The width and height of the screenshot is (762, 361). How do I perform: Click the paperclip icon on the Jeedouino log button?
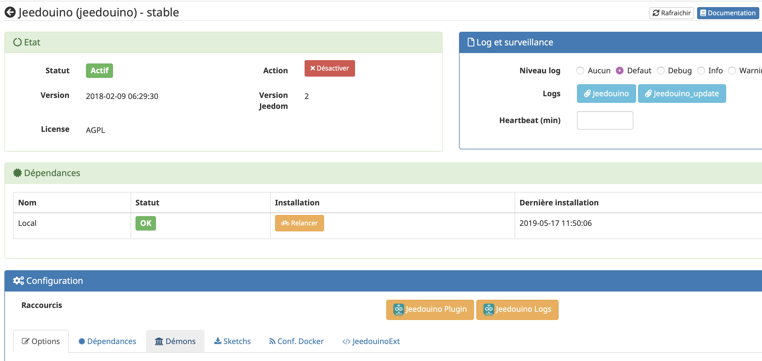[x=587, y=94]
